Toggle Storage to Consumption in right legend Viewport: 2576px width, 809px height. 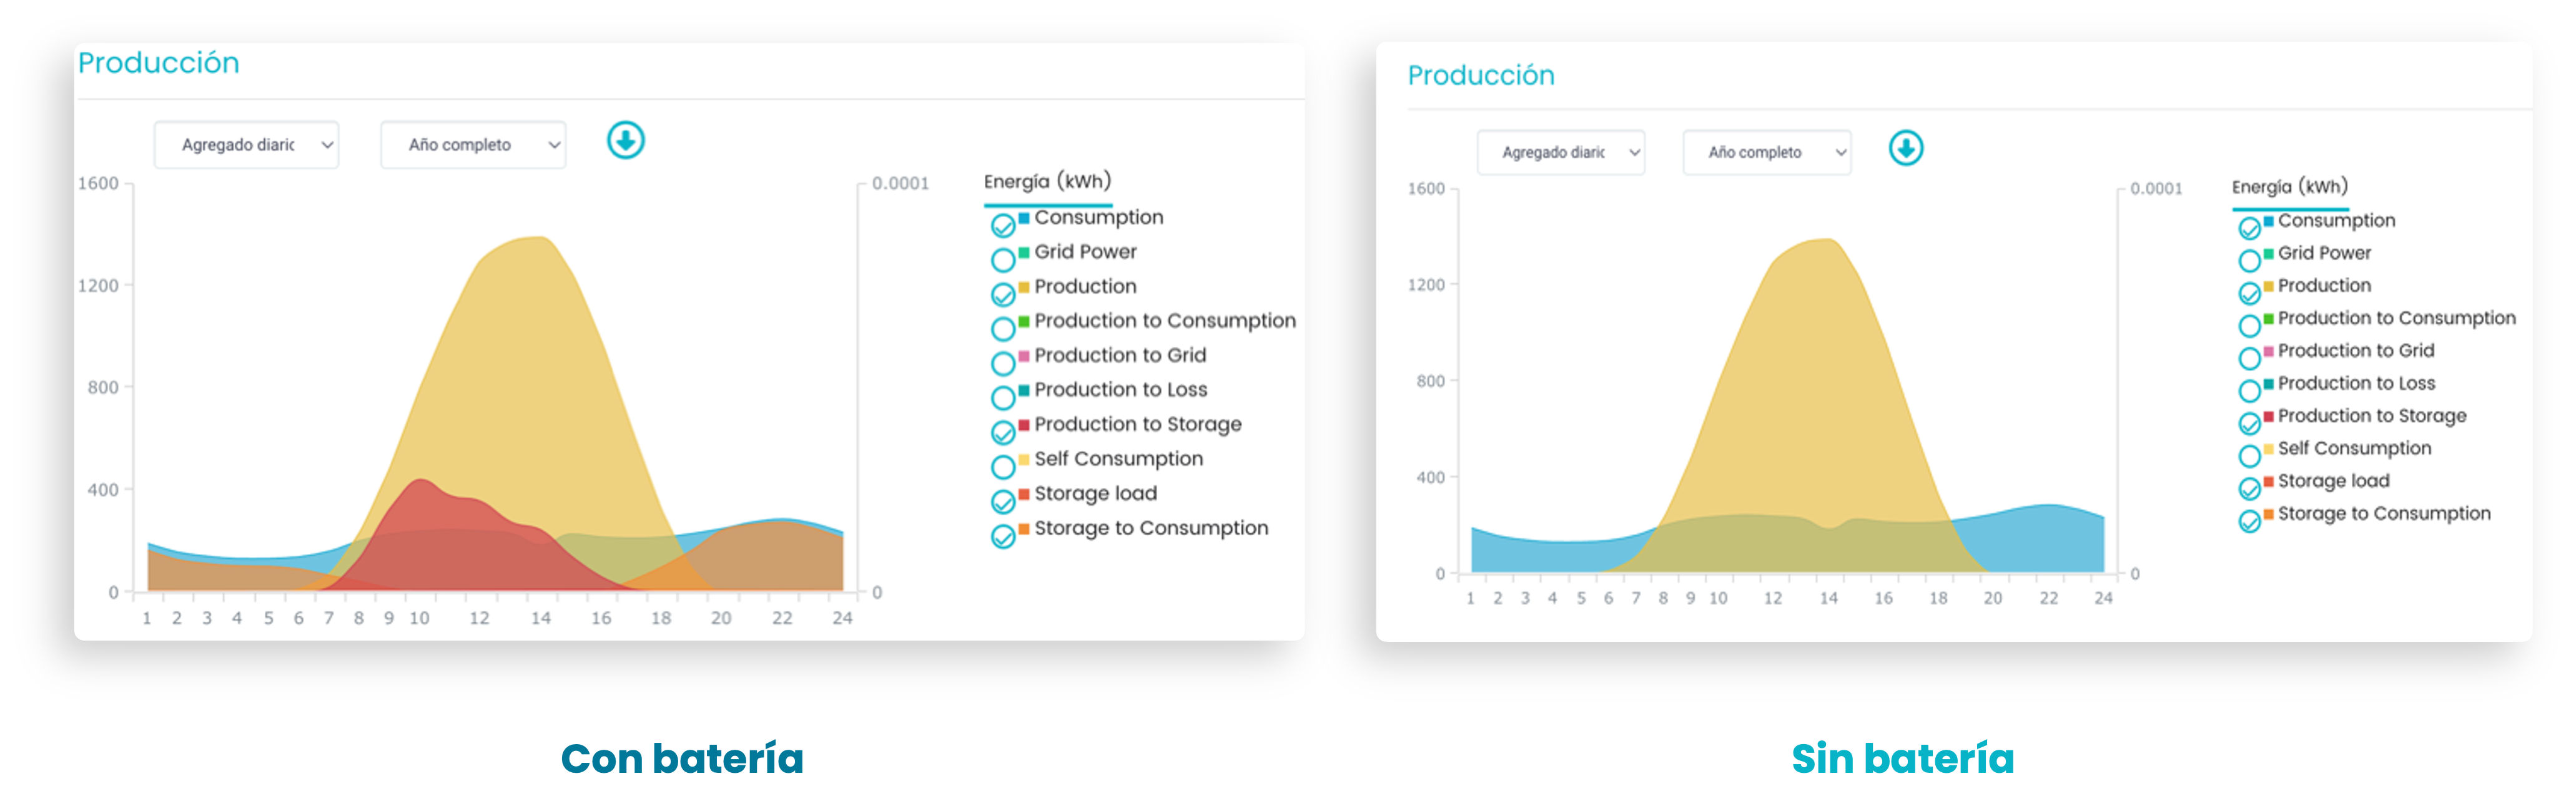2249,521
